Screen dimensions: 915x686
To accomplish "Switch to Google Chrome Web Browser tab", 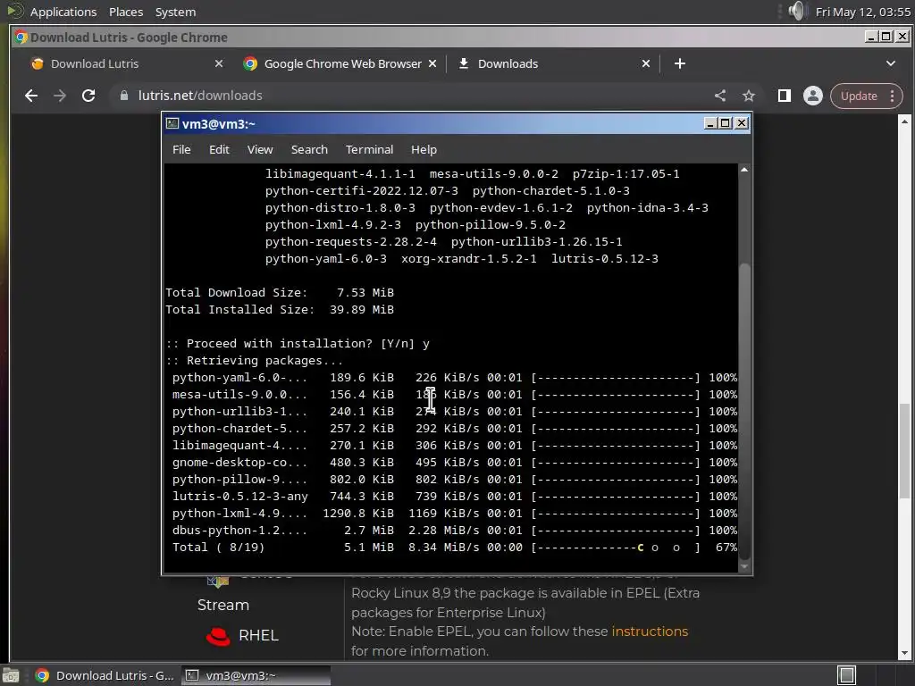I will [342, 63].
